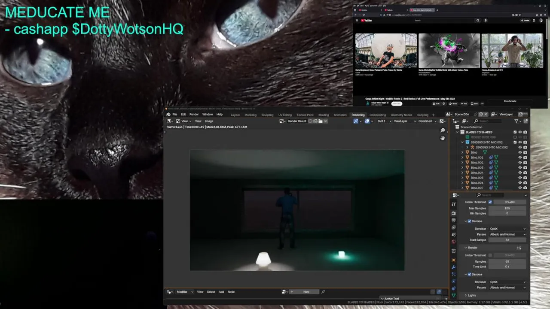The width and height of the screenshot is (550, 309).
Task: Click the new image copy icon by Render Result
Action: (x=315, y=121)
